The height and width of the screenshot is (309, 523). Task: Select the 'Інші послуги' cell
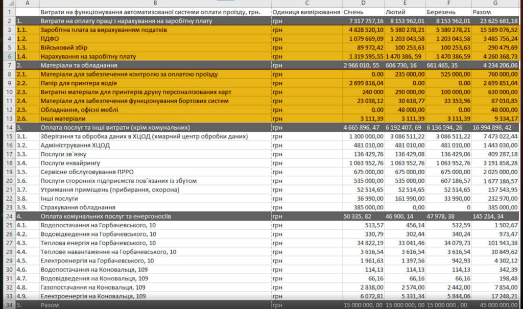[x=155, y=199]
